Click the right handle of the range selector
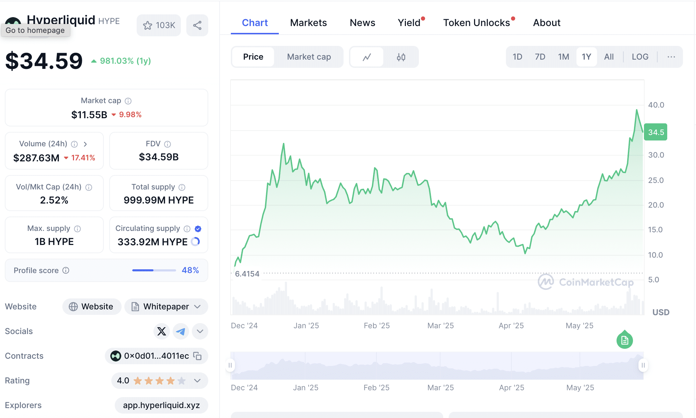The image size is (696, 418). tap(643, 365)
